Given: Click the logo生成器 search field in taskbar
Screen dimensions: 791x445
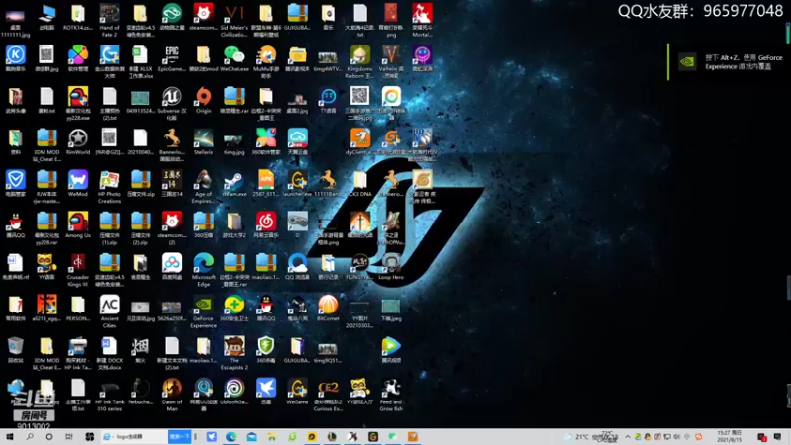Looking at the screenshot, I should [134, 437].
